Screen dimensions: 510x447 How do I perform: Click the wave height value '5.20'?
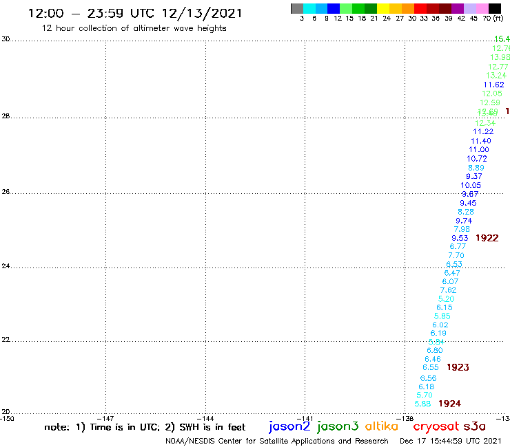pyautogui.click(x=446, y=299)
